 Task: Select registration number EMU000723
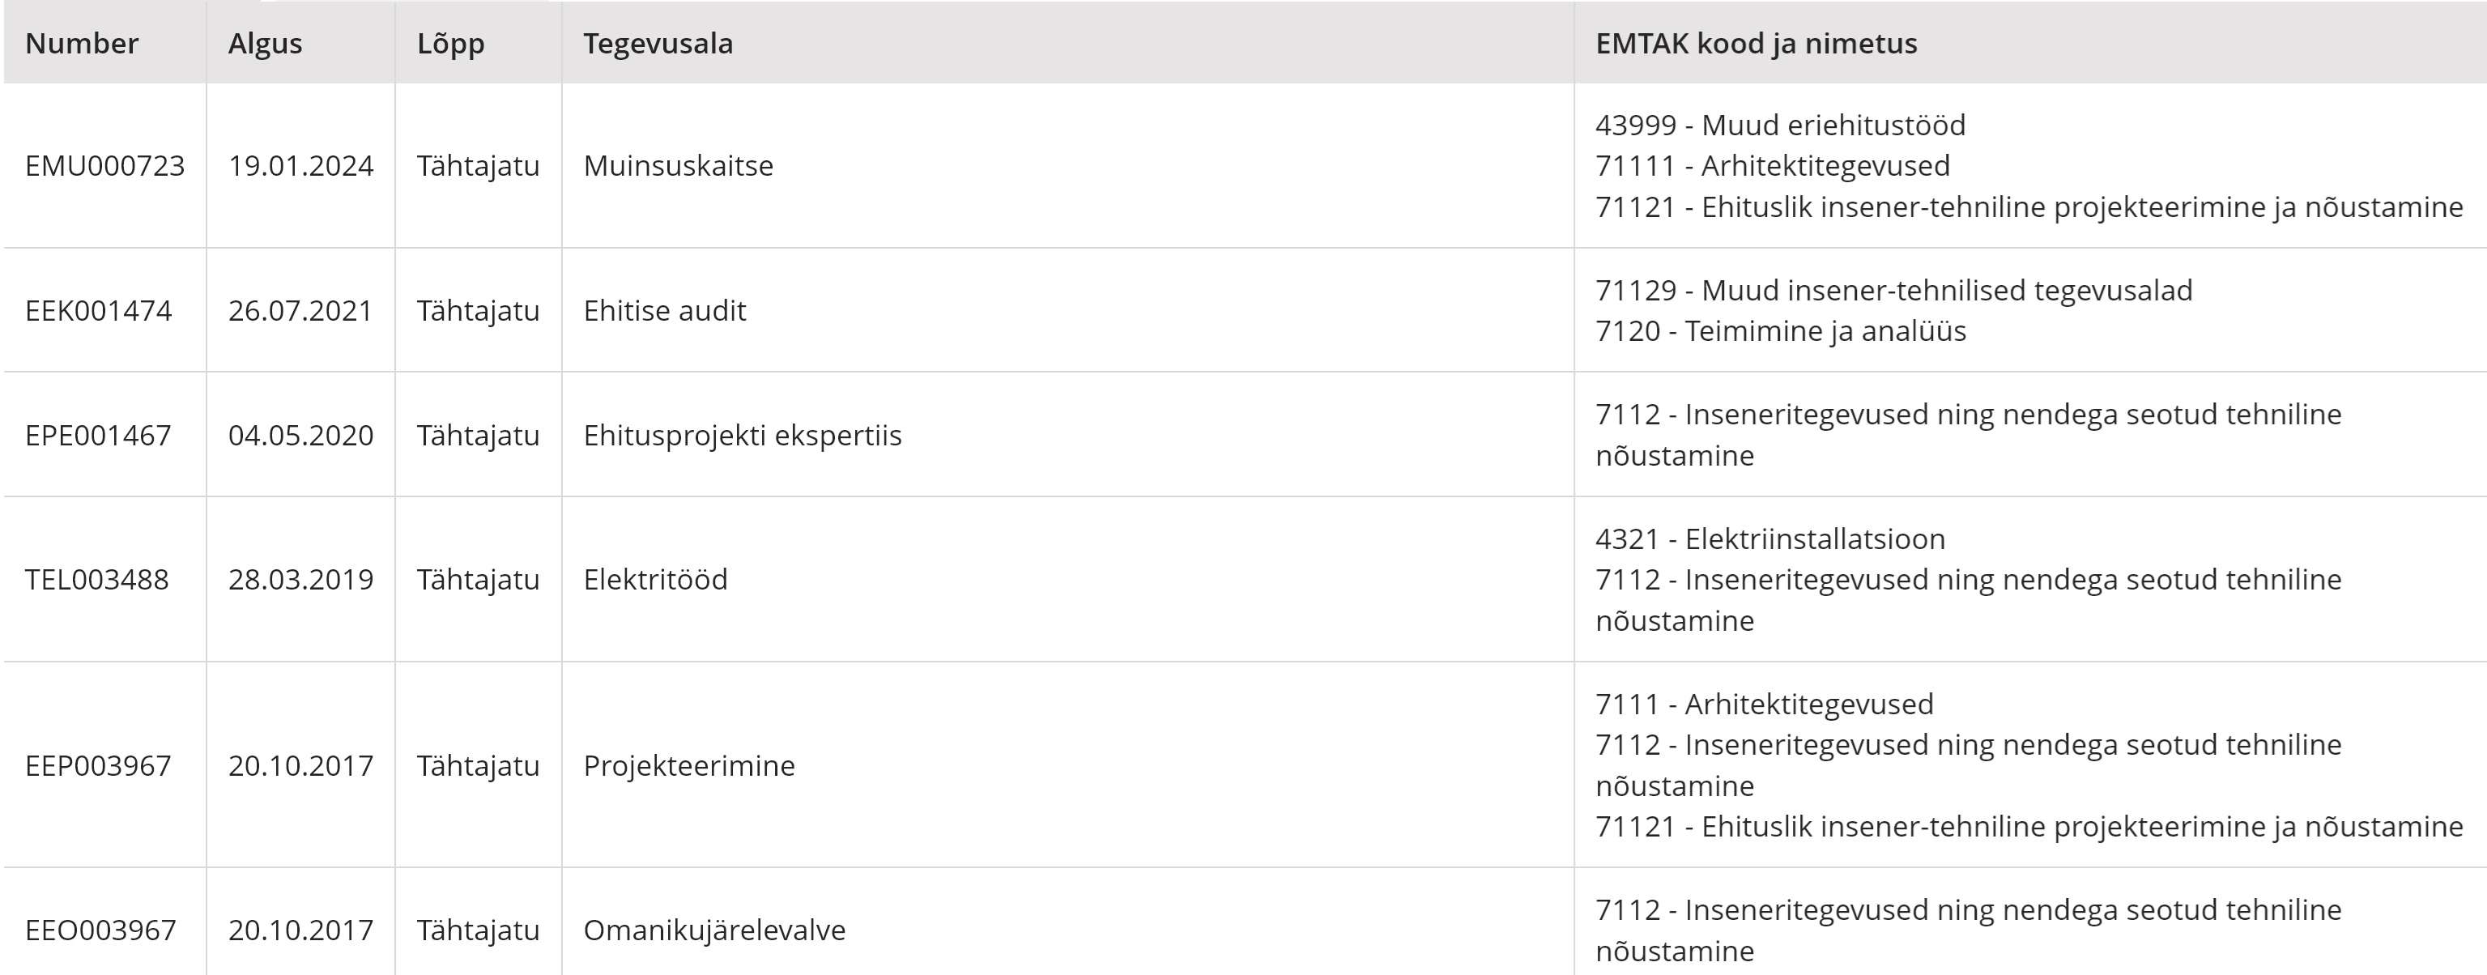click(104, 166)
